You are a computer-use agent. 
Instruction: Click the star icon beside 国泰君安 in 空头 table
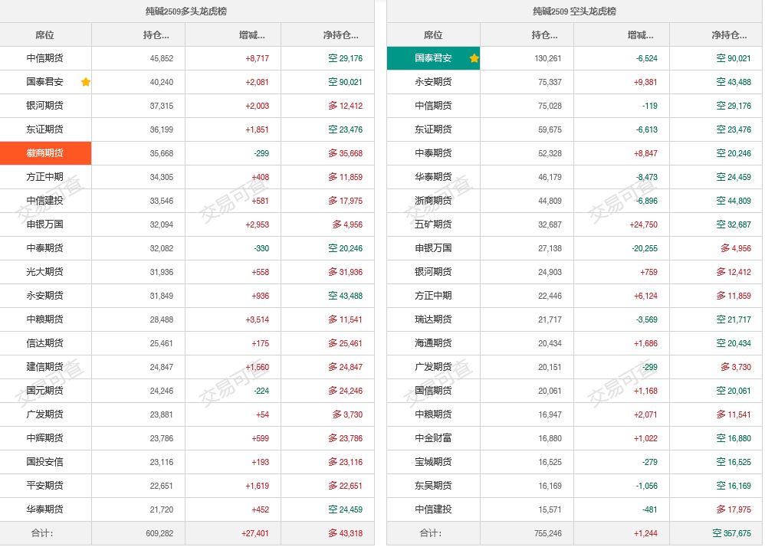(x=474, y=58)
